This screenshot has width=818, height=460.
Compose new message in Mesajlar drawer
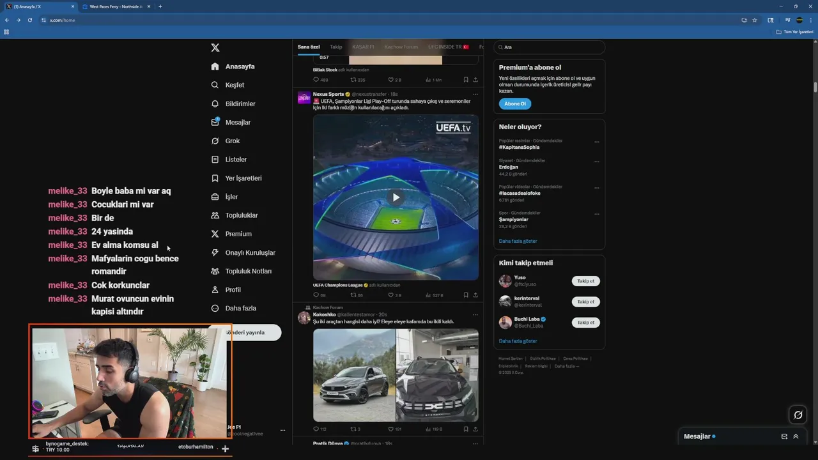784,436
